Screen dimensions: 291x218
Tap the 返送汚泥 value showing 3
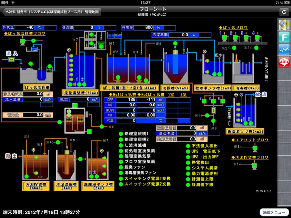point(187,133)
